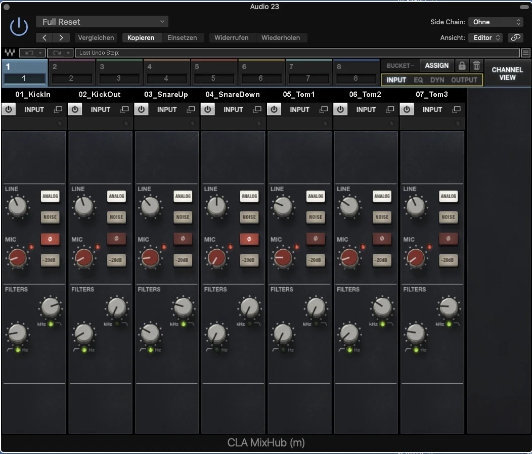
Task: Toggle the Hz high-pass filter LED on 07_Tom3
Action: (x=416, y=350)
